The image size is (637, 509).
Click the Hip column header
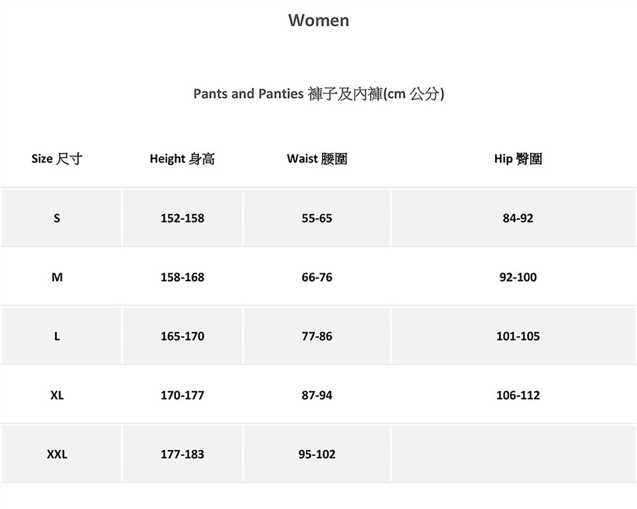(518, 158)
